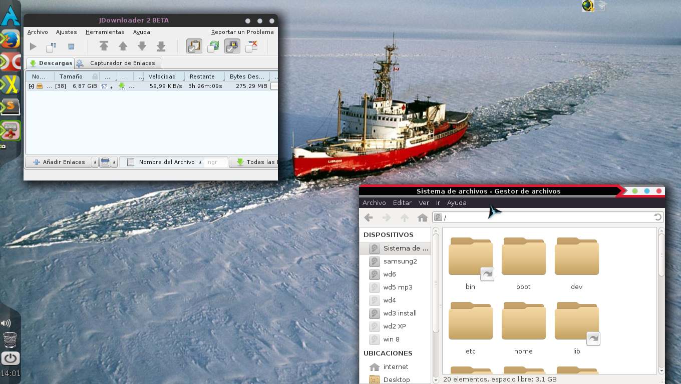This screenshot has height=384, width=681.
Task: Click the volume speaker icon in dock
Action: (6, 323)
